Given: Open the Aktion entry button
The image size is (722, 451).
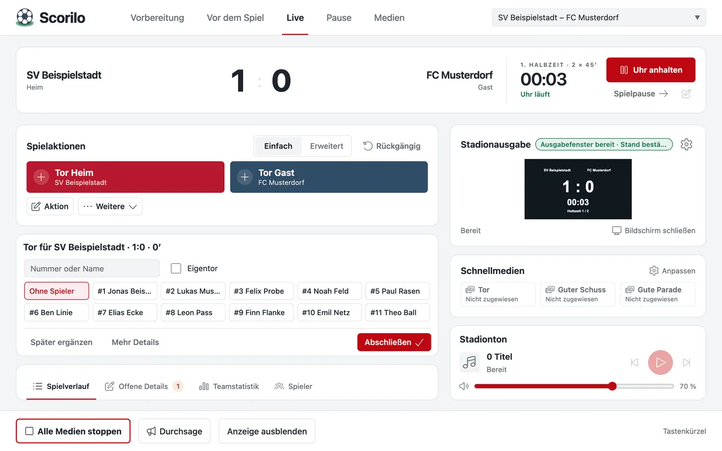Looking at the screenshot, I should [50, 206].
